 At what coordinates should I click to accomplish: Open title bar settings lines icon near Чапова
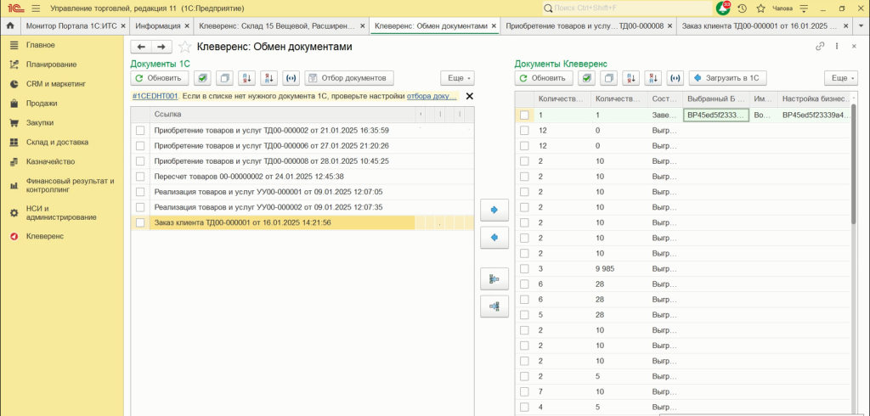(804, 8)
